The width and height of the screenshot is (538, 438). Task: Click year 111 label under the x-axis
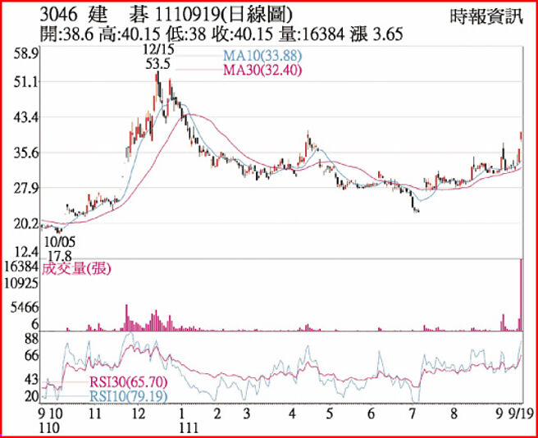[x=189, y=427]
